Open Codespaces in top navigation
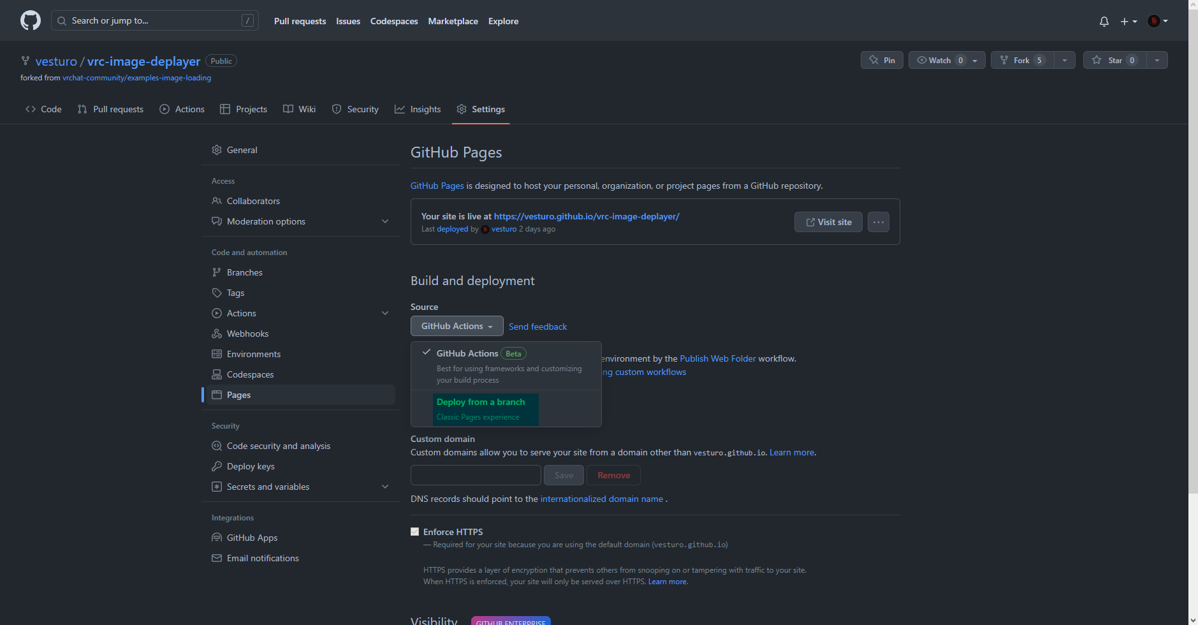Image resolution: width=1198 pixels, height=625 pixels. point(394,21)
